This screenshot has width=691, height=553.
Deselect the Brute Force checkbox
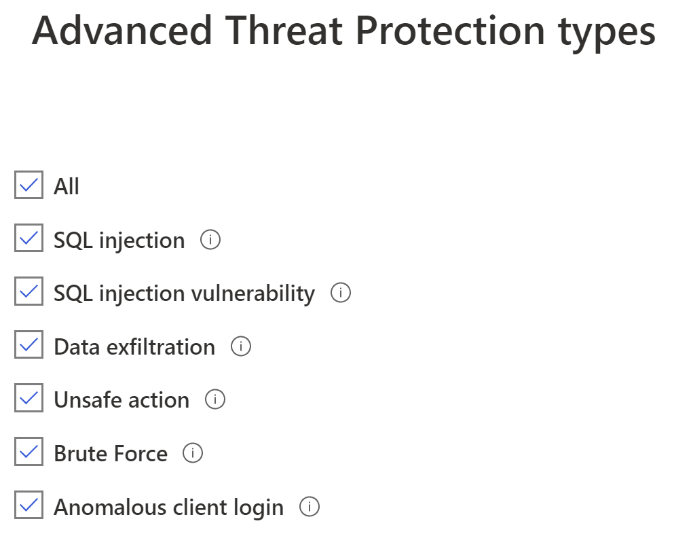point(29,451)
